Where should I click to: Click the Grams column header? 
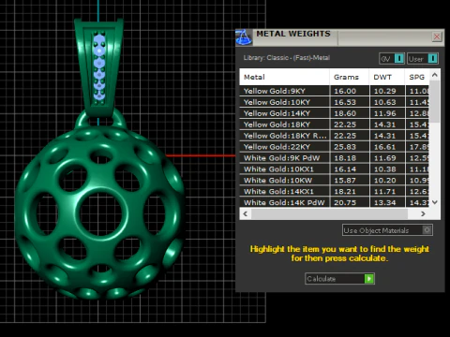coord(350,77)
